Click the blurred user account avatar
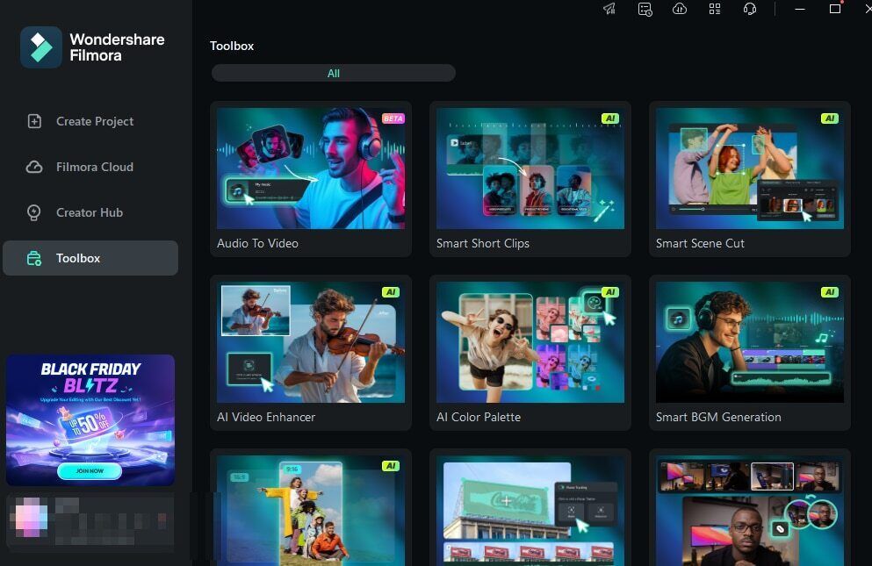Viewport: 872px width, 566px height. pos(31,518)
